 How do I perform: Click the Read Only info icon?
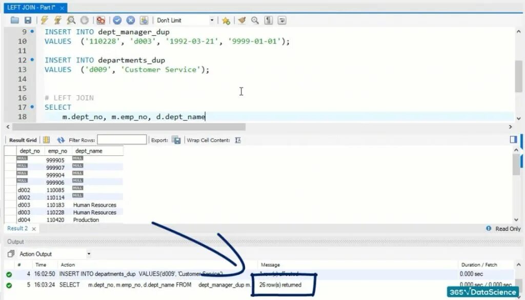pyautogui.click(x=489, y=228)
